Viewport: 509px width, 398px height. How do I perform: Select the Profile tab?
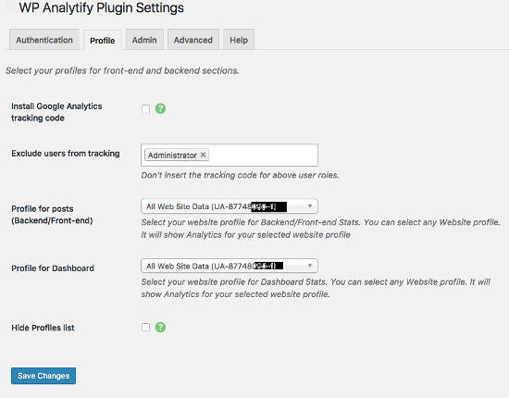point(102,41)
